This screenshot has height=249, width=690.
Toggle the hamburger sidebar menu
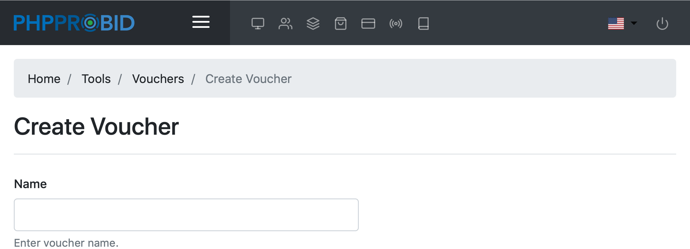[x=201, y=22]
